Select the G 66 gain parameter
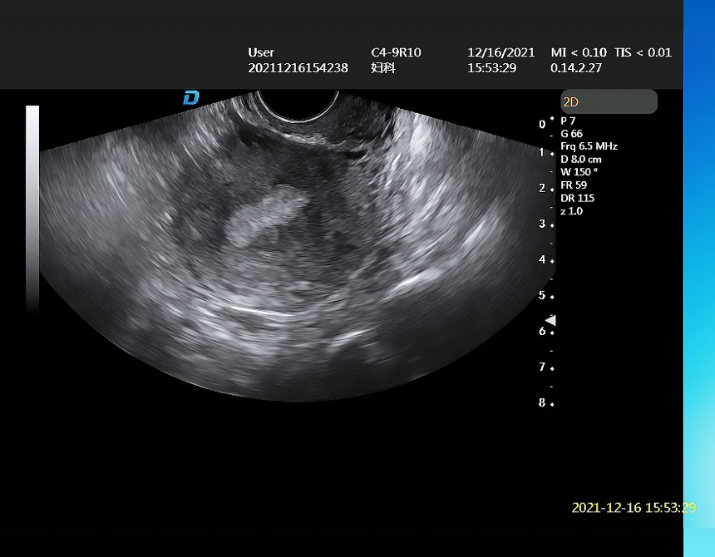715x557 pixels. 572,133
